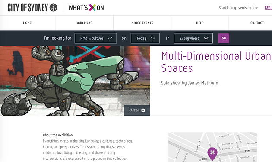Click the camera icon on the caption button
This screenshot has width=272, height=162.
click(x=143, y=110)
